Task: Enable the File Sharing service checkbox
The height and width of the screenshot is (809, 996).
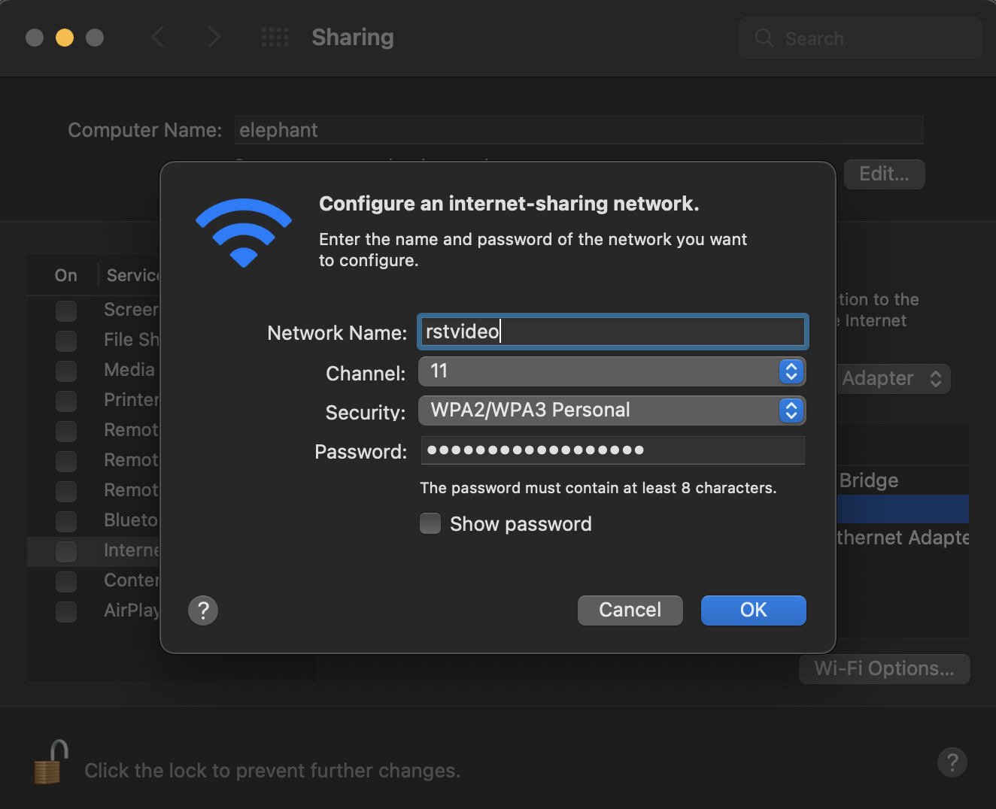Action: click(x=66, y=341)
